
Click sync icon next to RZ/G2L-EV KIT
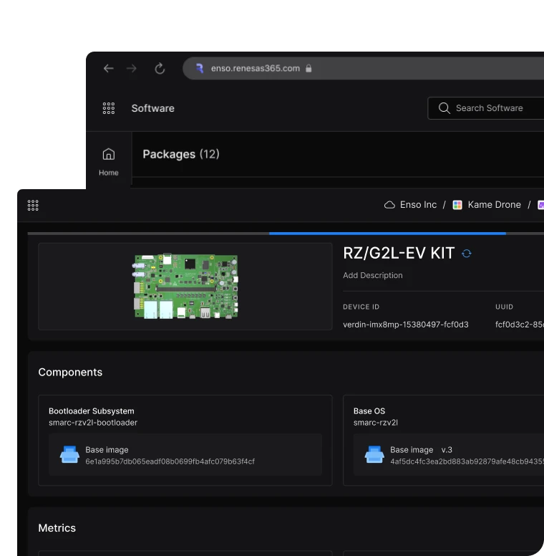pos(467,254)
